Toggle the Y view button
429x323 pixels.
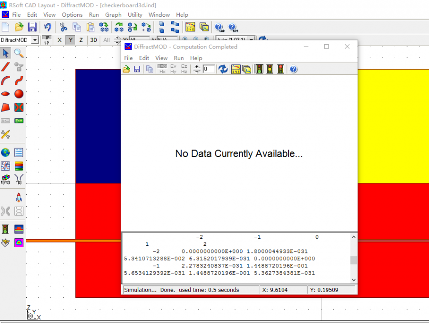(x=71, y=40)
